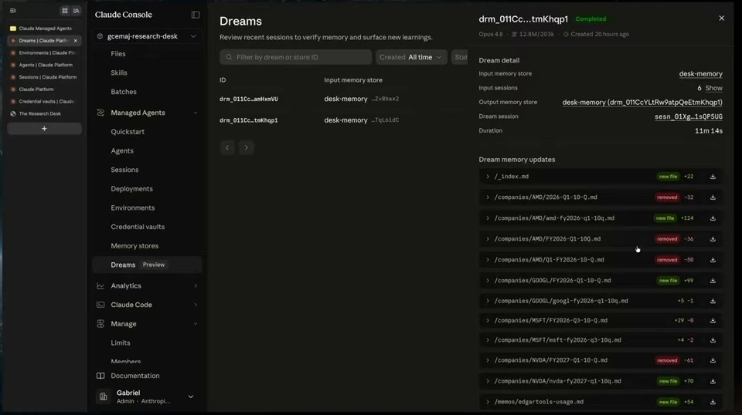Expand the Claude Code section
The height and width of the screenshot is (415, 742).
tap(196, 305)
